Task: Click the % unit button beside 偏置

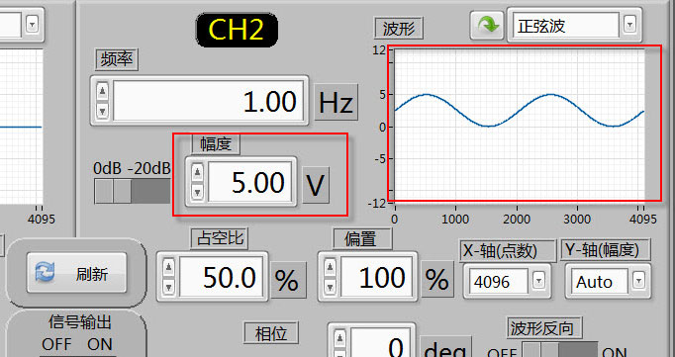Action: 436,279
